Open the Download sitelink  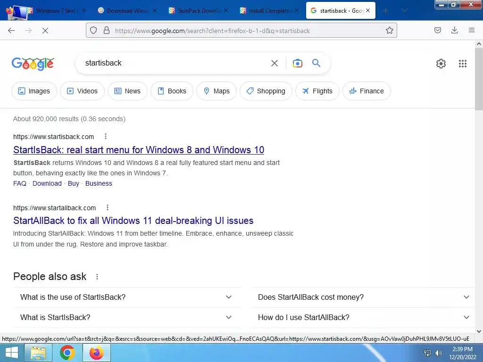coord(47,183)
